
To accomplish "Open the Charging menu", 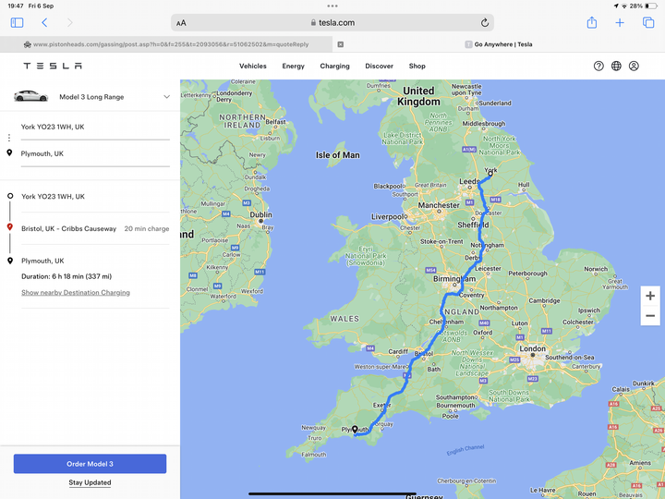I will coord(334,67).
